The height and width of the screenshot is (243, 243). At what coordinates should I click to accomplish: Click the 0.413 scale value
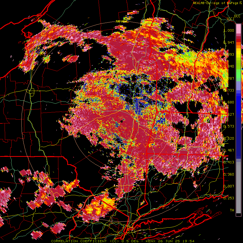(x=229, y=162)
